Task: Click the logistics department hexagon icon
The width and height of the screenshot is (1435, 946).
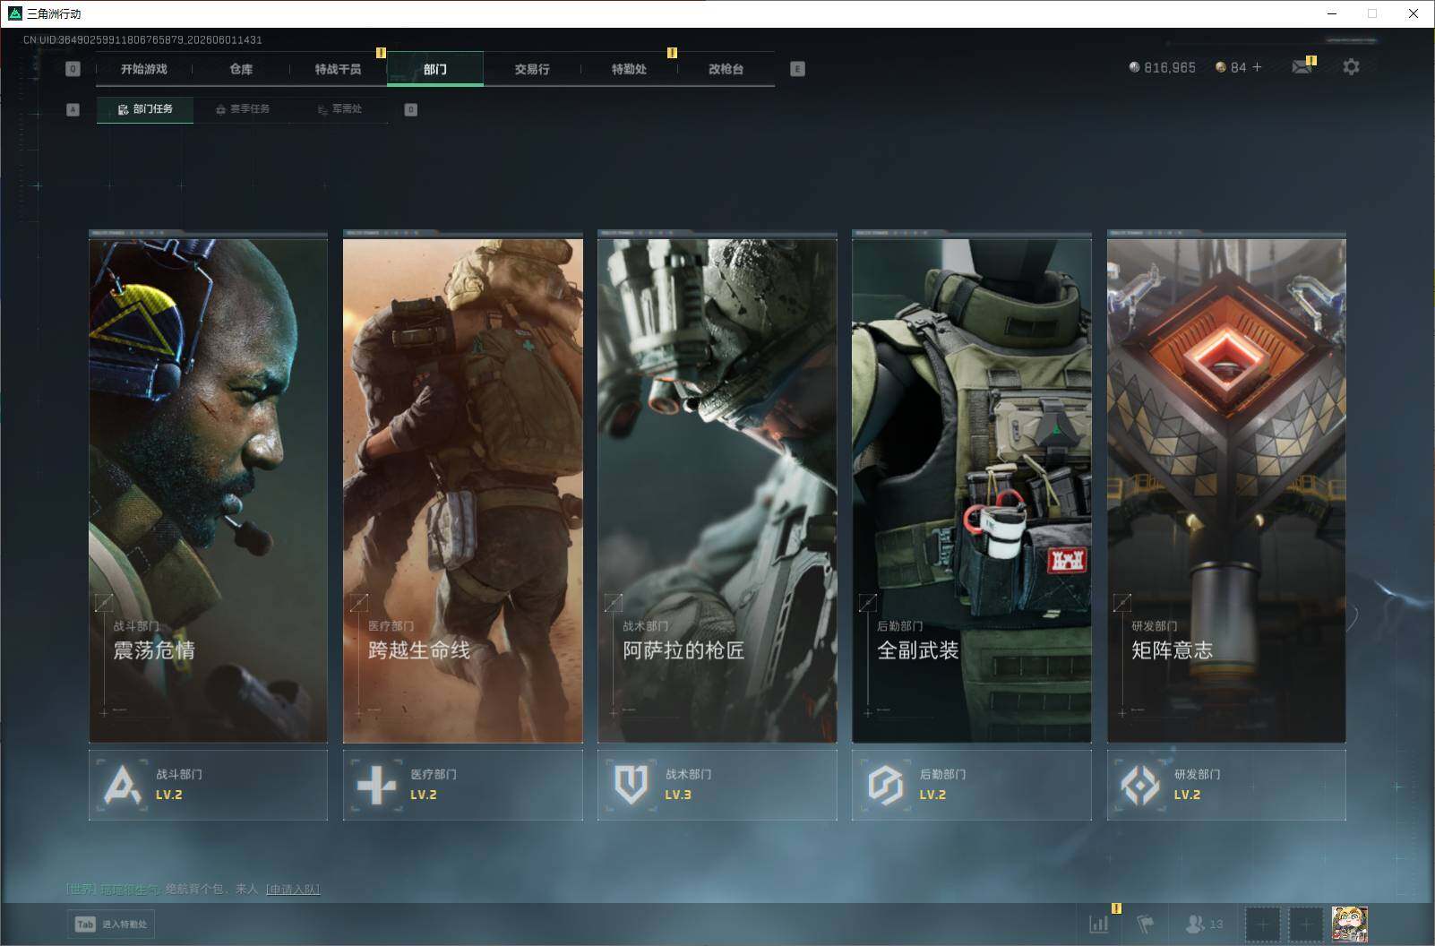Action: 885,785
